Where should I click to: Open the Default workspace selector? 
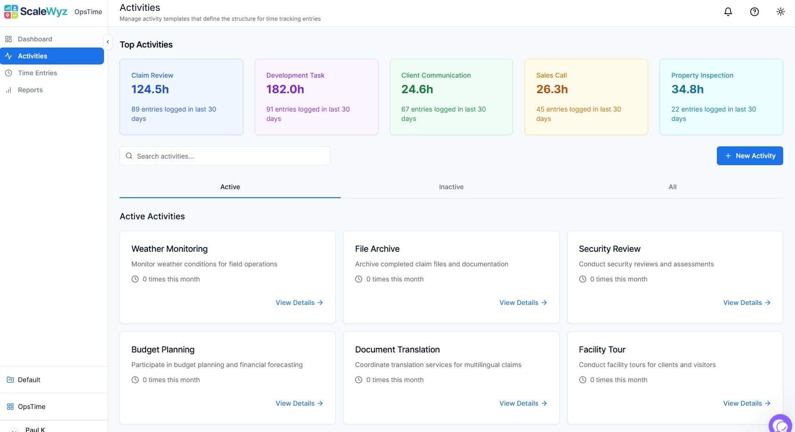pos(29,380)
